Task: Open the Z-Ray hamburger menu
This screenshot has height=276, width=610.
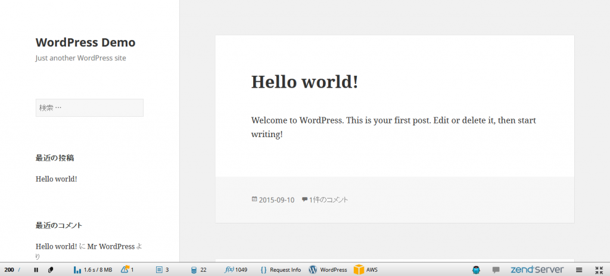Action: click(579, 270)
